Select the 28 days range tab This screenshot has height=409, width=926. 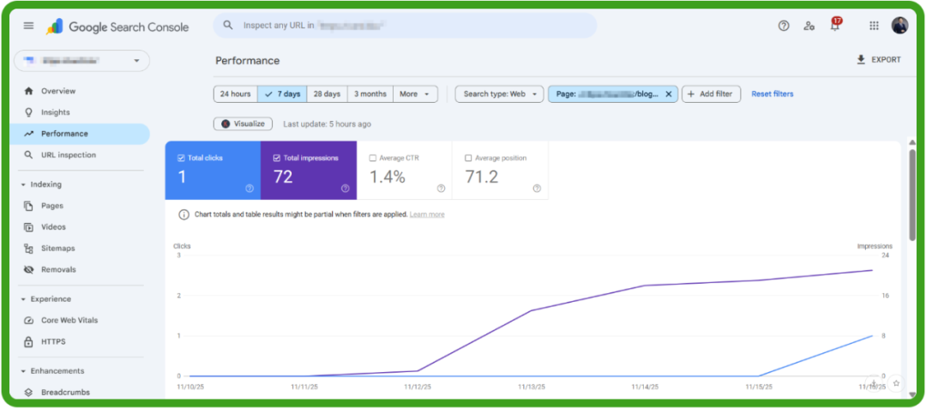[x=327, y=94]
